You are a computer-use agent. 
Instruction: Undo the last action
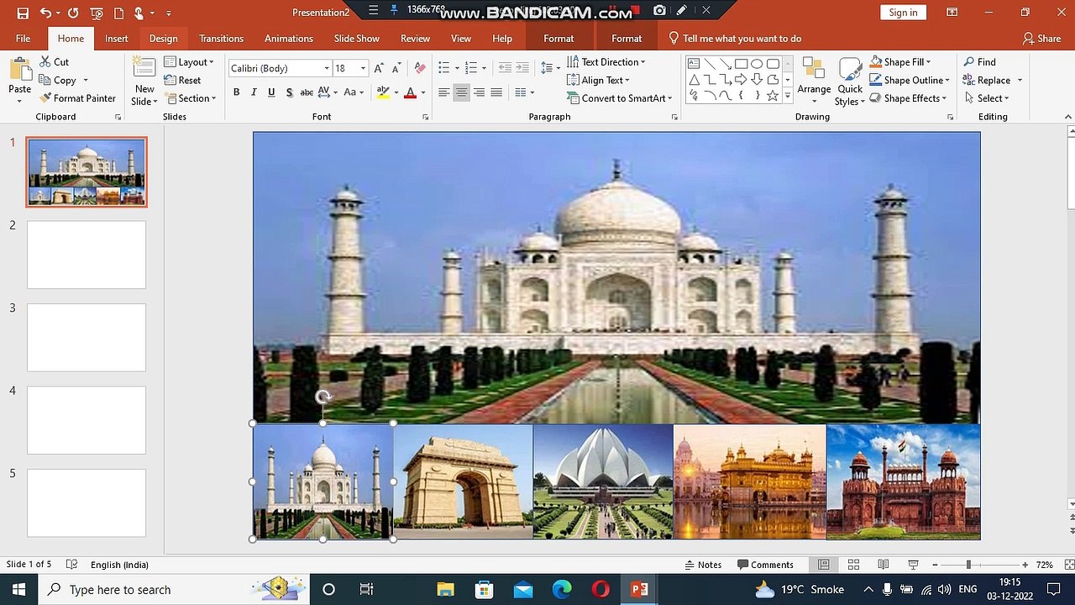coord(45,13)
